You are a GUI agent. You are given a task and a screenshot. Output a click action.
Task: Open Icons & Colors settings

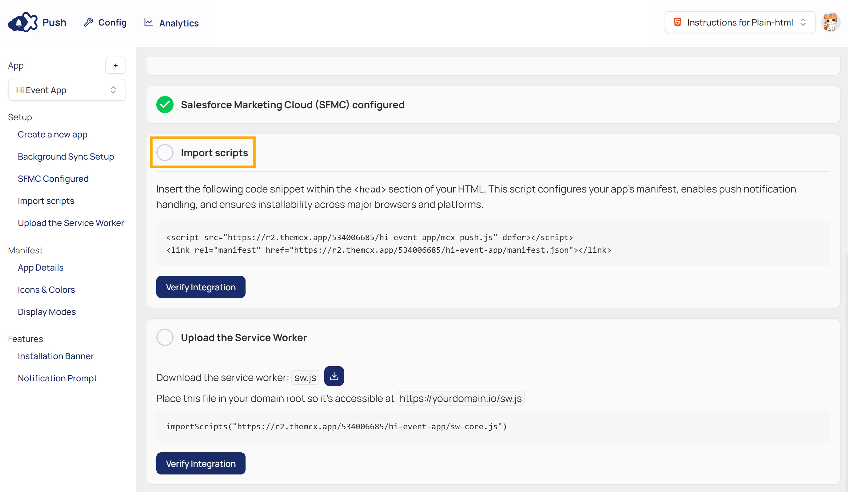46,290
